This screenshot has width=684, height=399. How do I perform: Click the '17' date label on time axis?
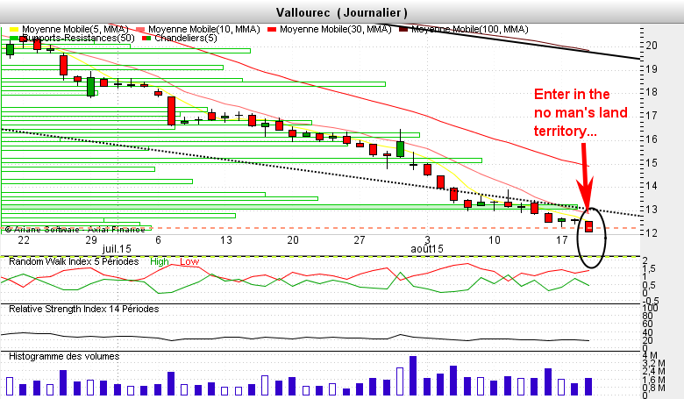point(561,239)
